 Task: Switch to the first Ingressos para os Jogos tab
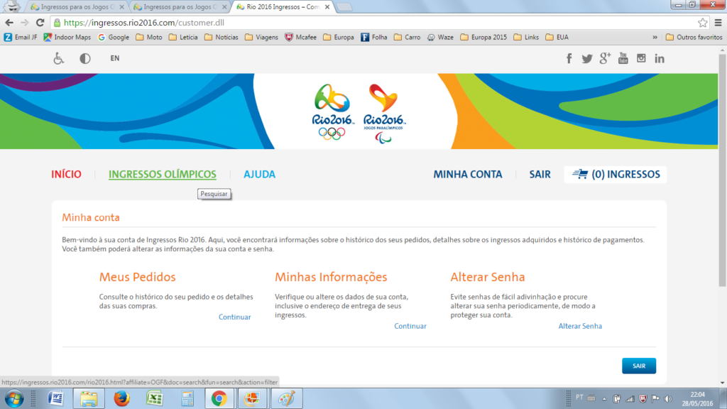tap(77, 7)
